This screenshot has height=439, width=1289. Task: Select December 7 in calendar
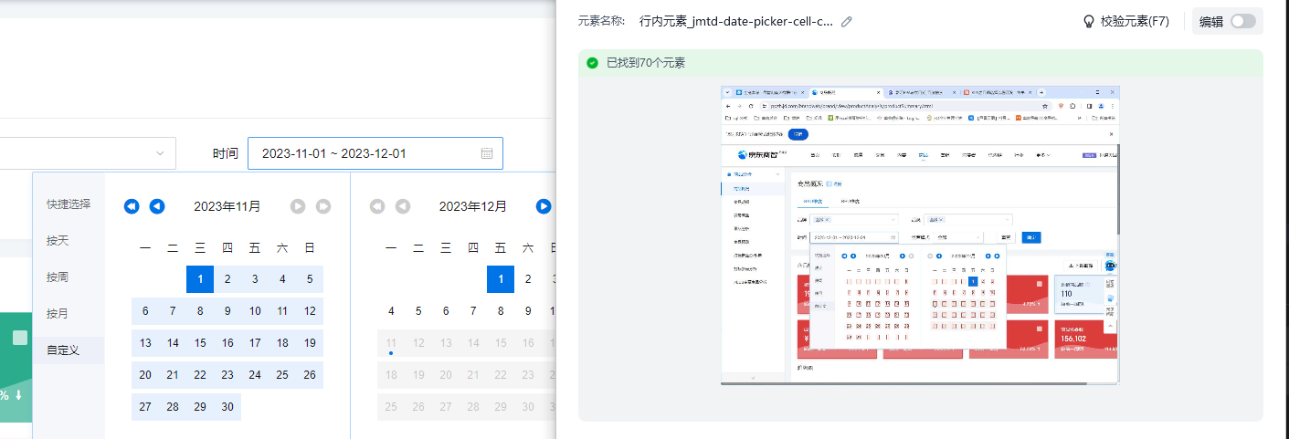click(473, 311)
